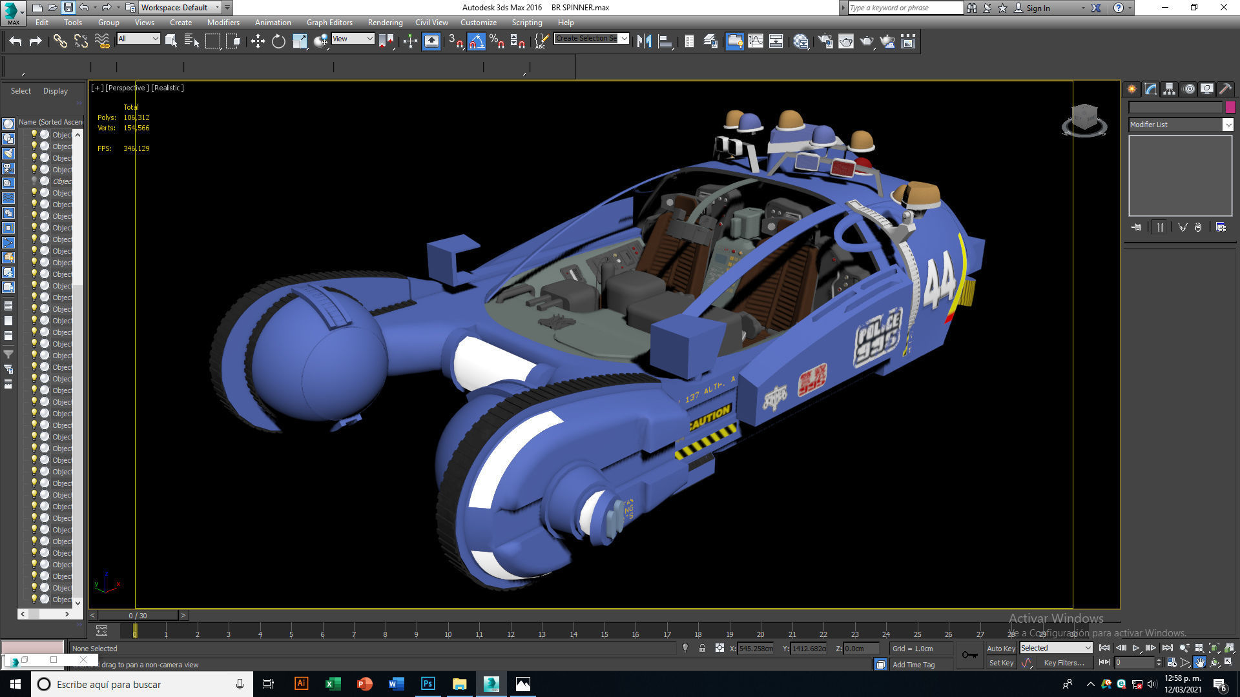Click the Maximize Viewport Toggle
Viewport: 1240px width, 697px height.
(1228, 662)
